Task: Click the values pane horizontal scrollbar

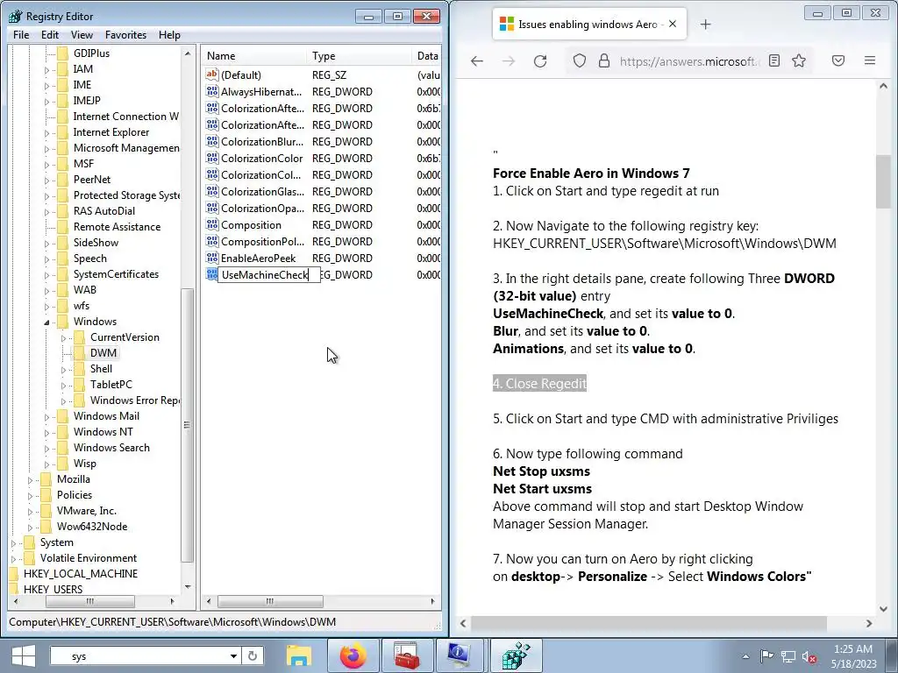Action: coord(270,601)
